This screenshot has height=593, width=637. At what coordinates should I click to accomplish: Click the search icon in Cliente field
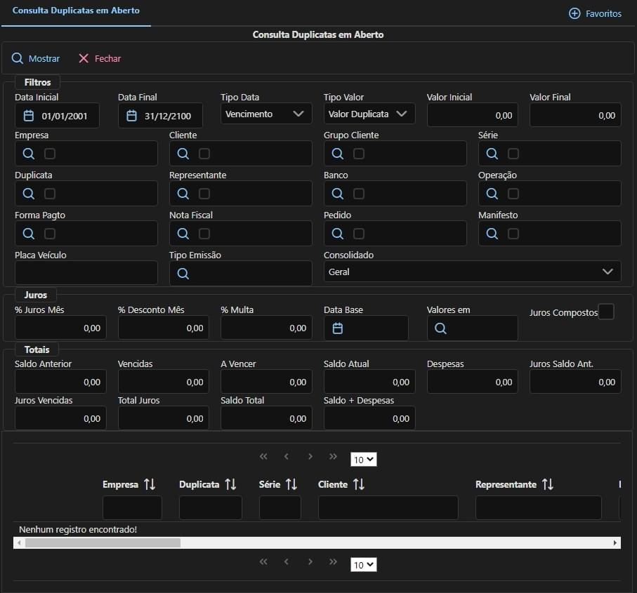183,154
